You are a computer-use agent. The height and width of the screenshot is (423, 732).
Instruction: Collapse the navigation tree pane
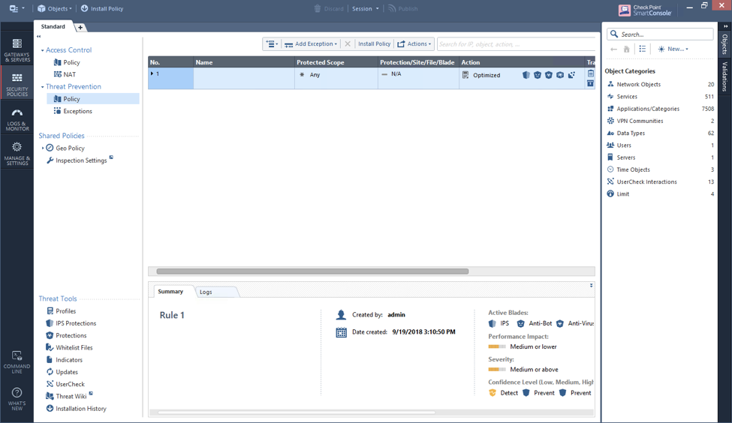click(39, 37)
